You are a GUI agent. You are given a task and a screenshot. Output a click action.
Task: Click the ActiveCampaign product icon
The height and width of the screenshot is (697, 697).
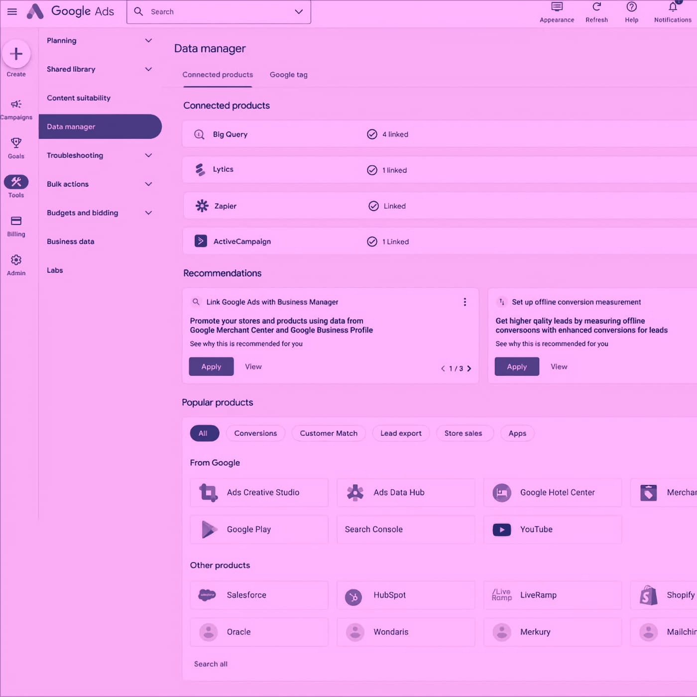(x=201, y=241)
